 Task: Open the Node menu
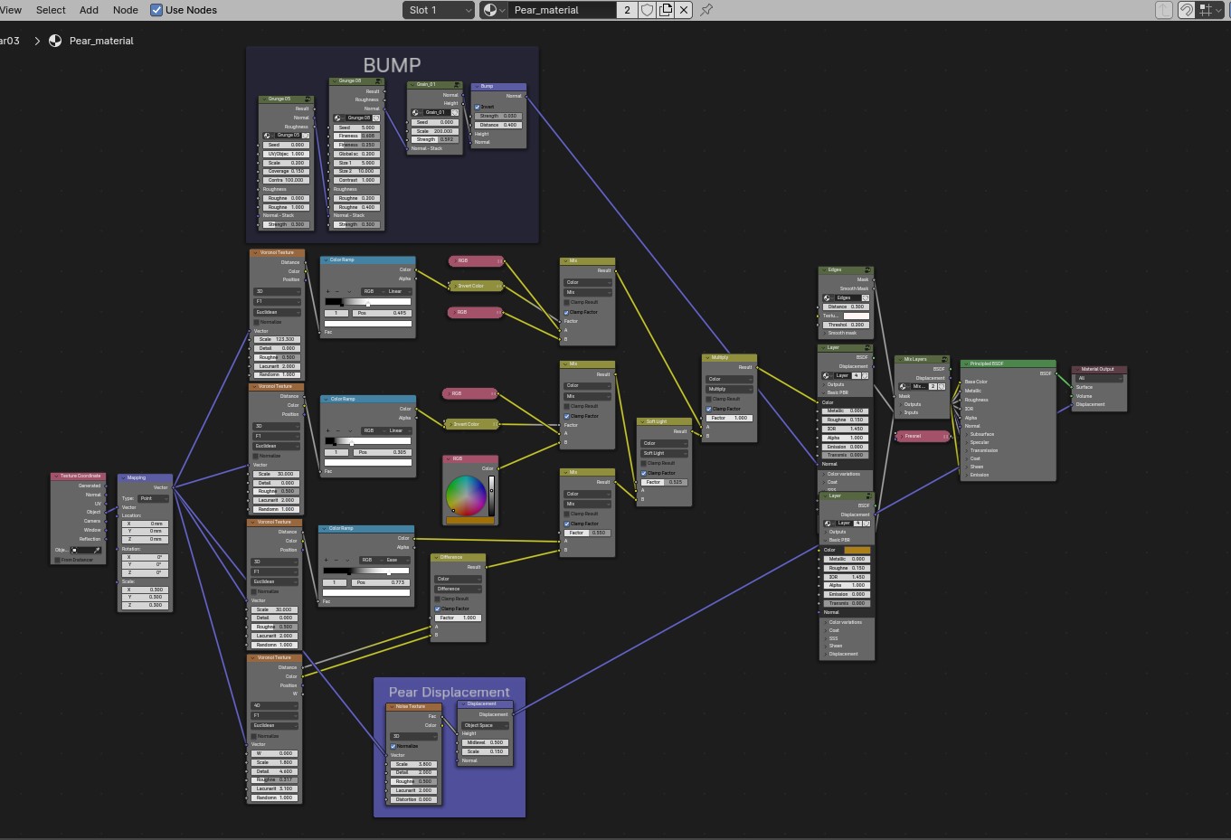[126, 10]
